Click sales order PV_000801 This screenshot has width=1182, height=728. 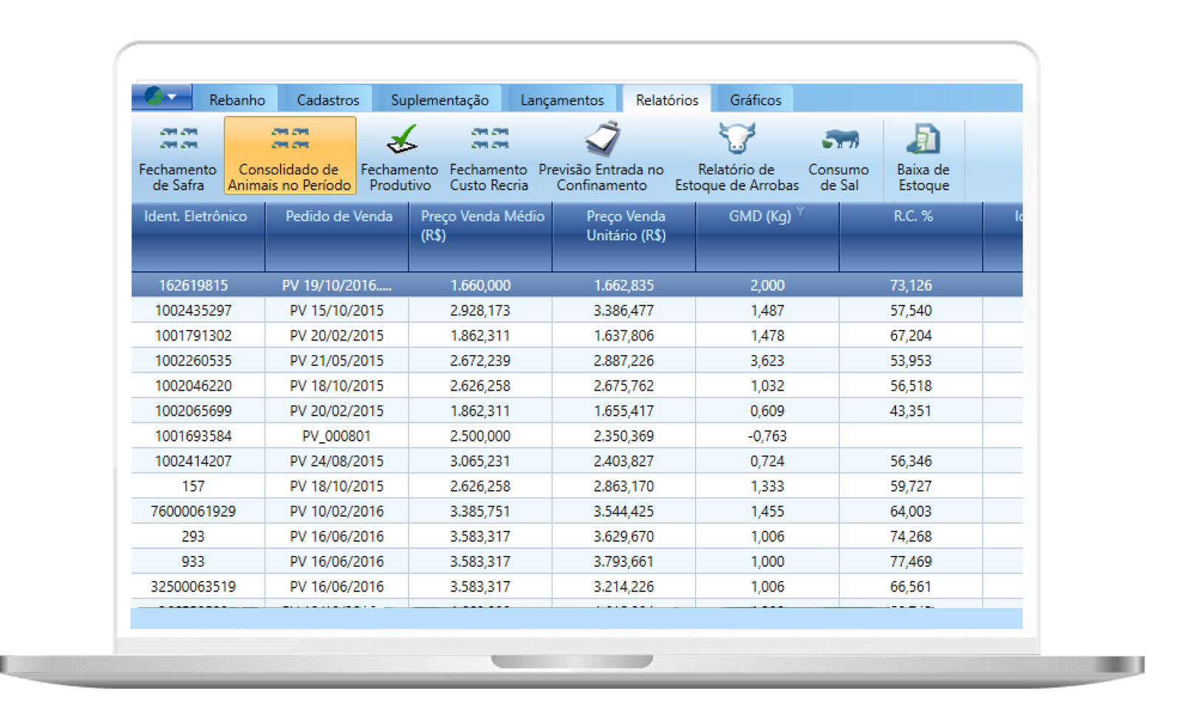pos(336,436)
